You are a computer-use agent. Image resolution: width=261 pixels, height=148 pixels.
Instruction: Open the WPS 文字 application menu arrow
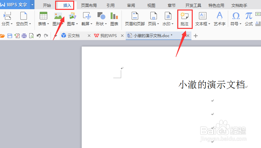(x=32, y=5)
